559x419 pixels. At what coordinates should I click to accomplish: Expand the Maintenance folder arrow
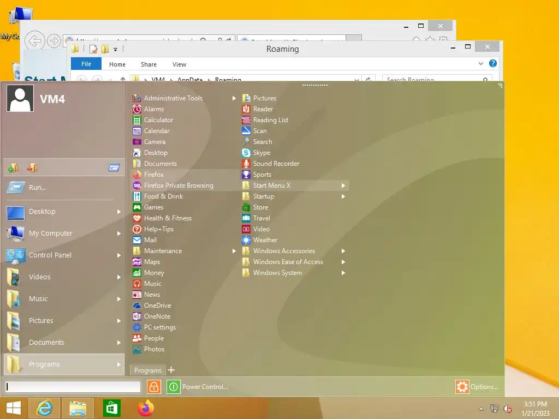pyautogui.click(x=234, y=251)
